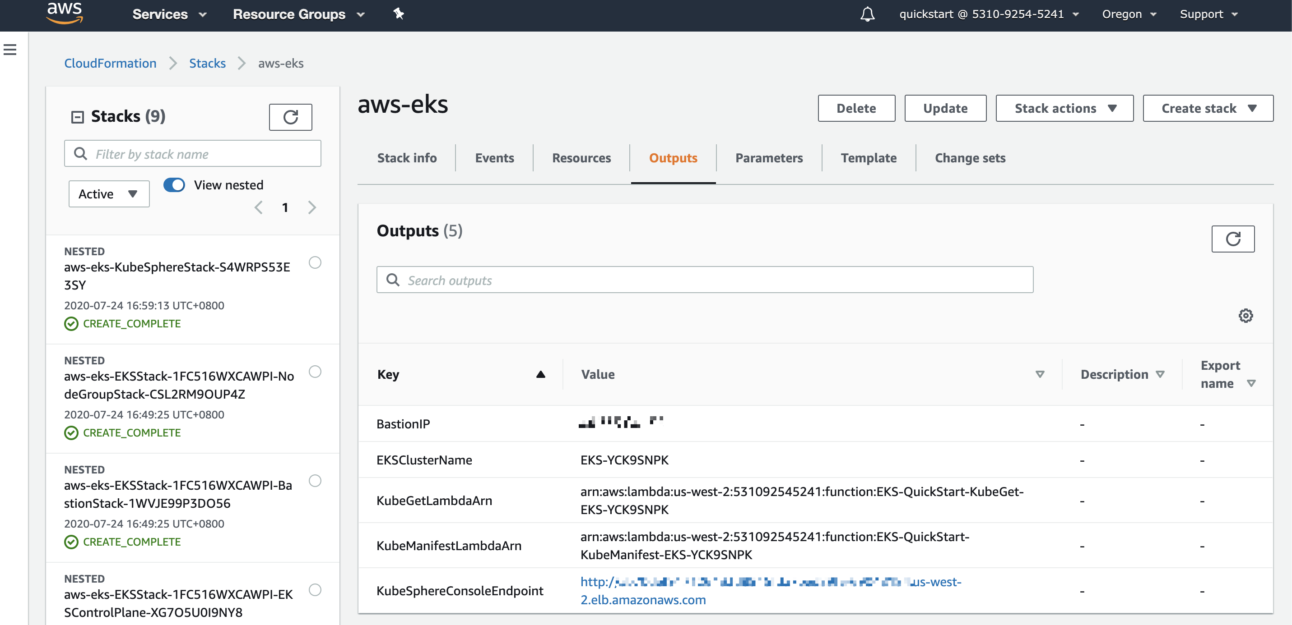Open the Active stack status filter

(109, 194)
